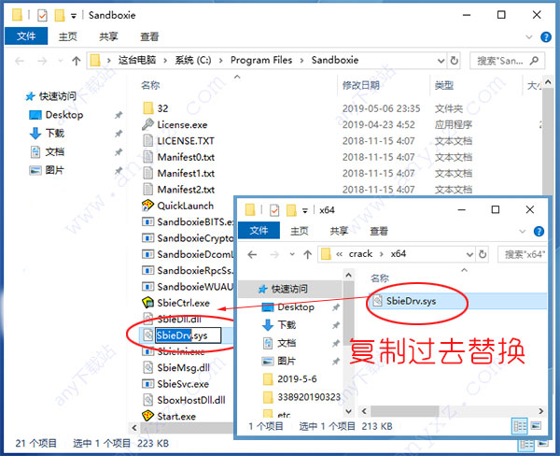This screenshot has width=560, height=456.
Task: Open the quick access toolbar dropdown in the x64 window
Action: click(x=305, y=210)
